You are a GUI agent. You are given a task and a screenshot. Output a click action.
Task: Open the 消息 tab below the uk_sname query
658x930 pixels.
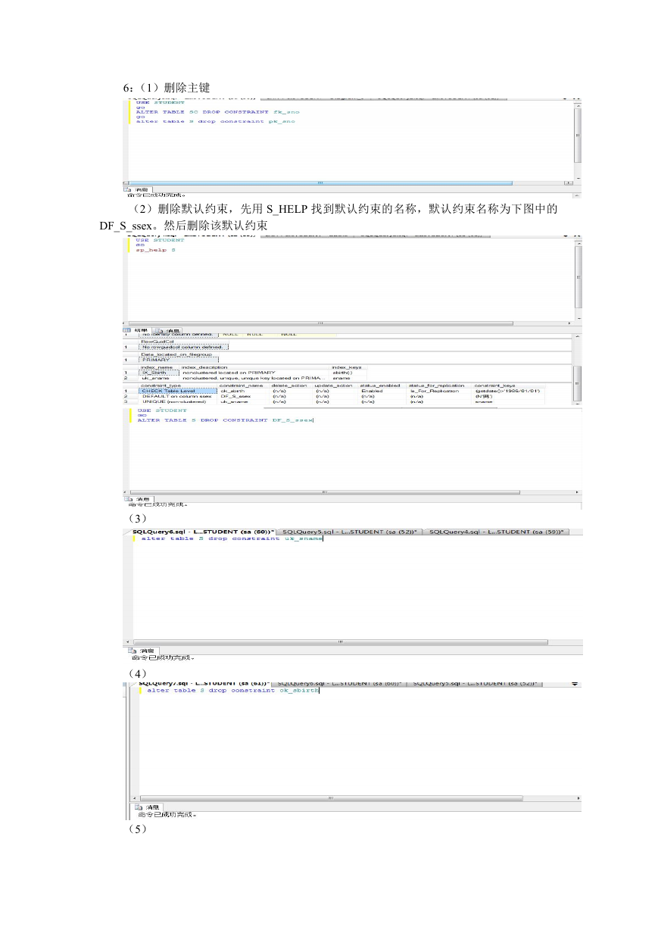[142, 651]
